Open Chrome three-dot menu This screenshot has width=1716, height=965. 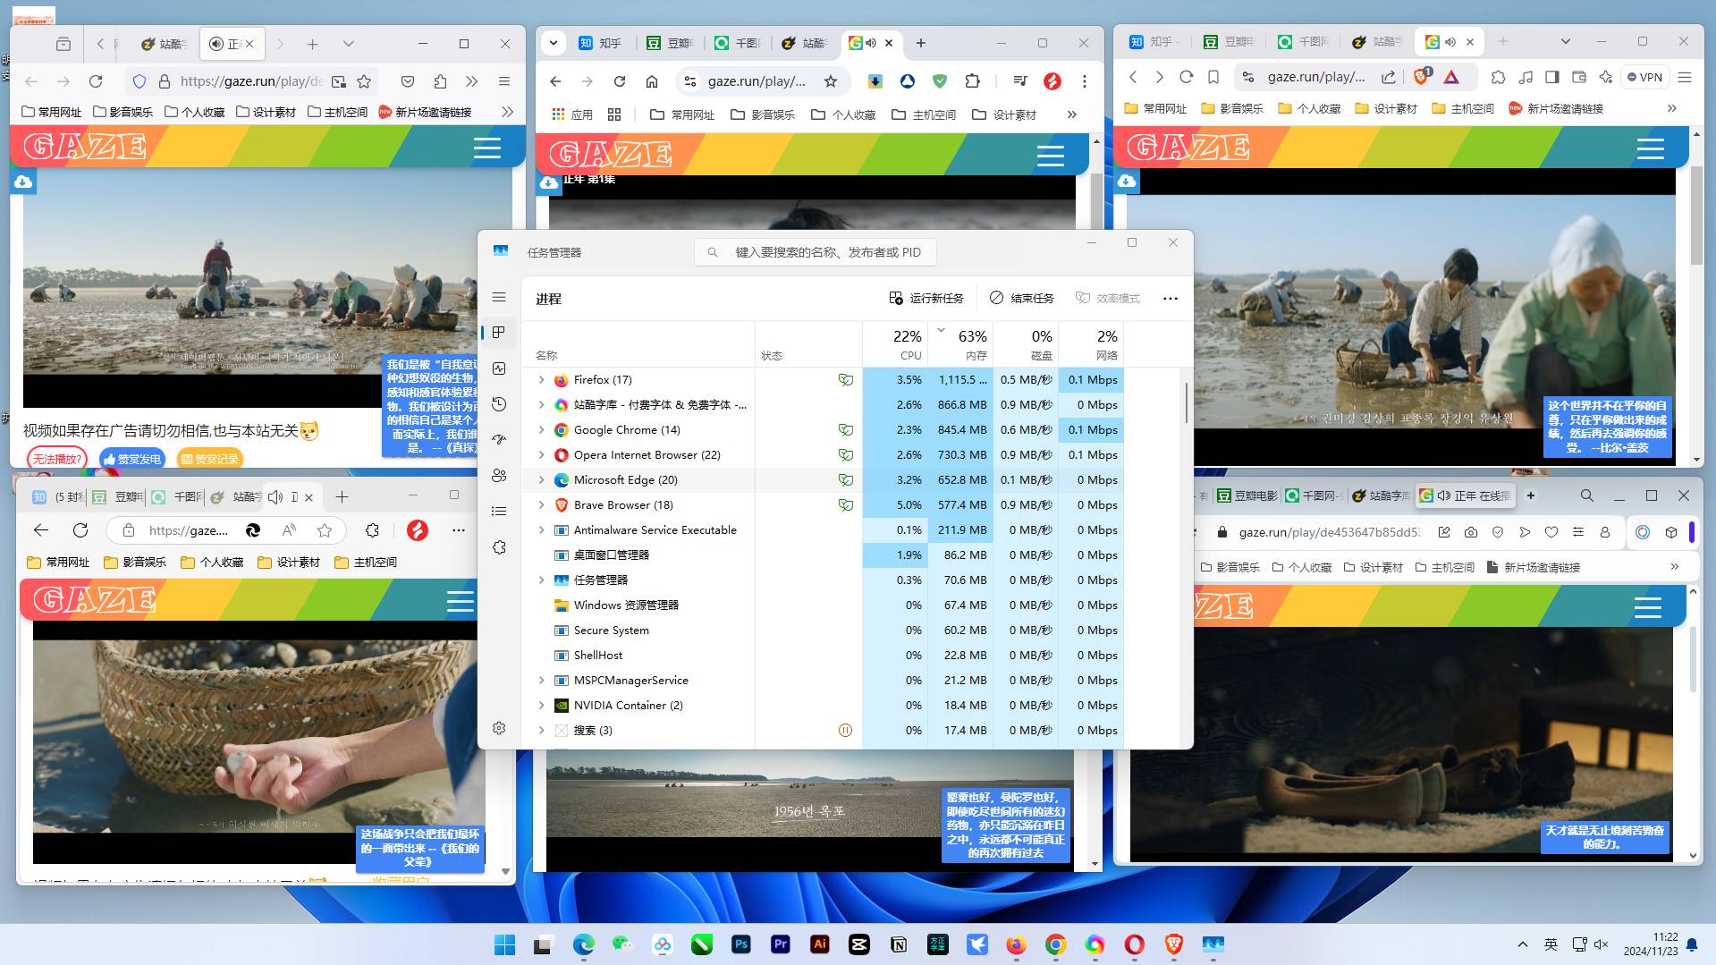pyautogui.click(x=1085, y=81)
